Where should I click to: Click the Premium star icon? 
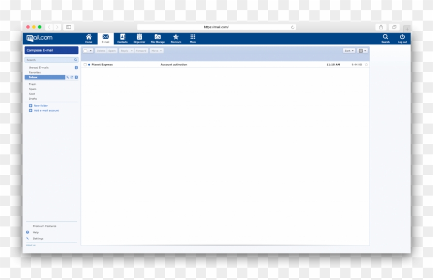(x=176, y=38)
